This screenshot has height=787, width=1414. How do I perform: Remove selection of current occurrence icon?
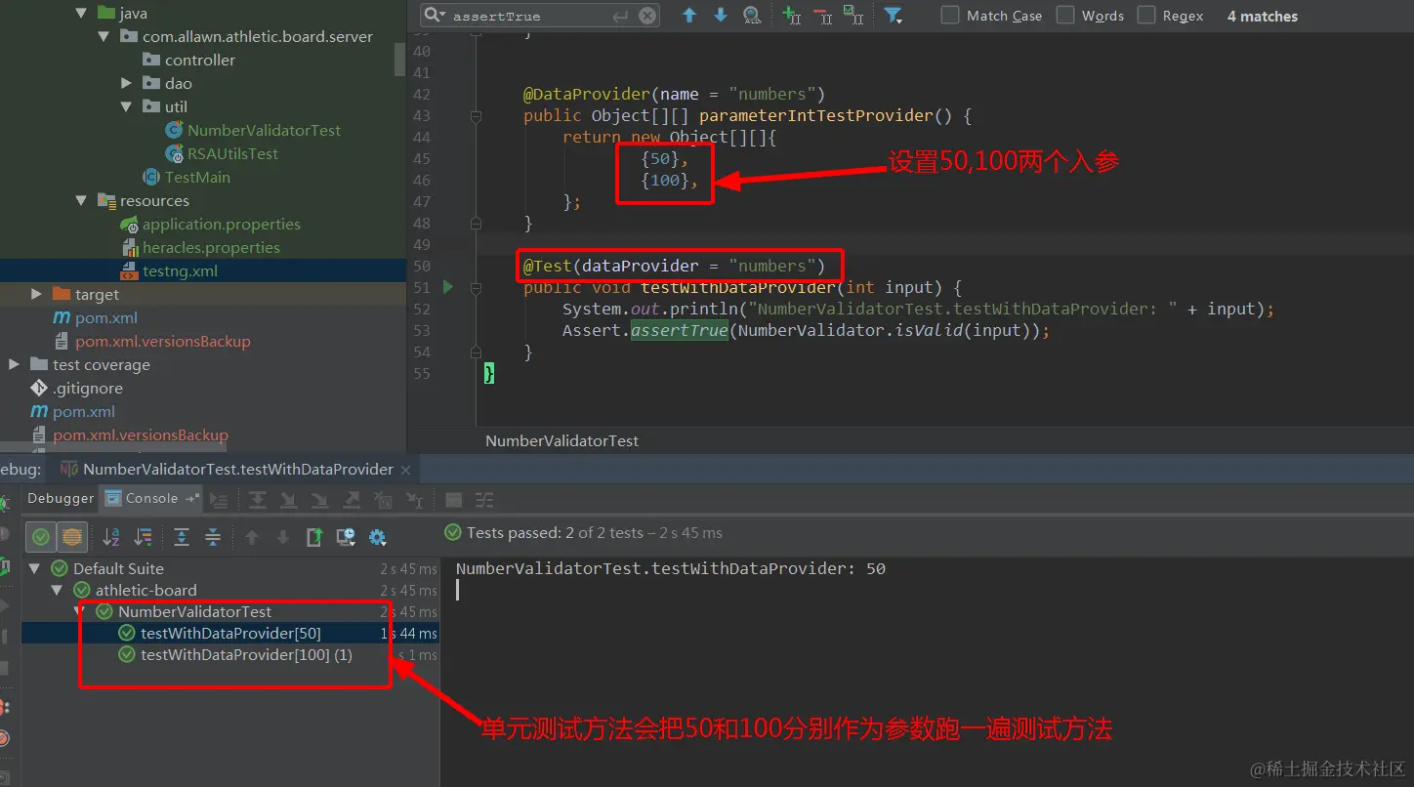coord(822,16)
